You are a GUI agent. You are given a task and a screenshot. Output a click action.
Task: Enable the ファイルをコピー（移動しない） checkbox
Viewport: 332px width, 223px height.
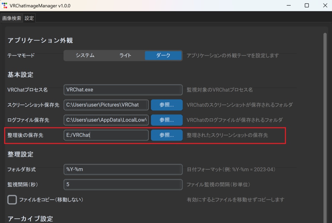[12, 200]
